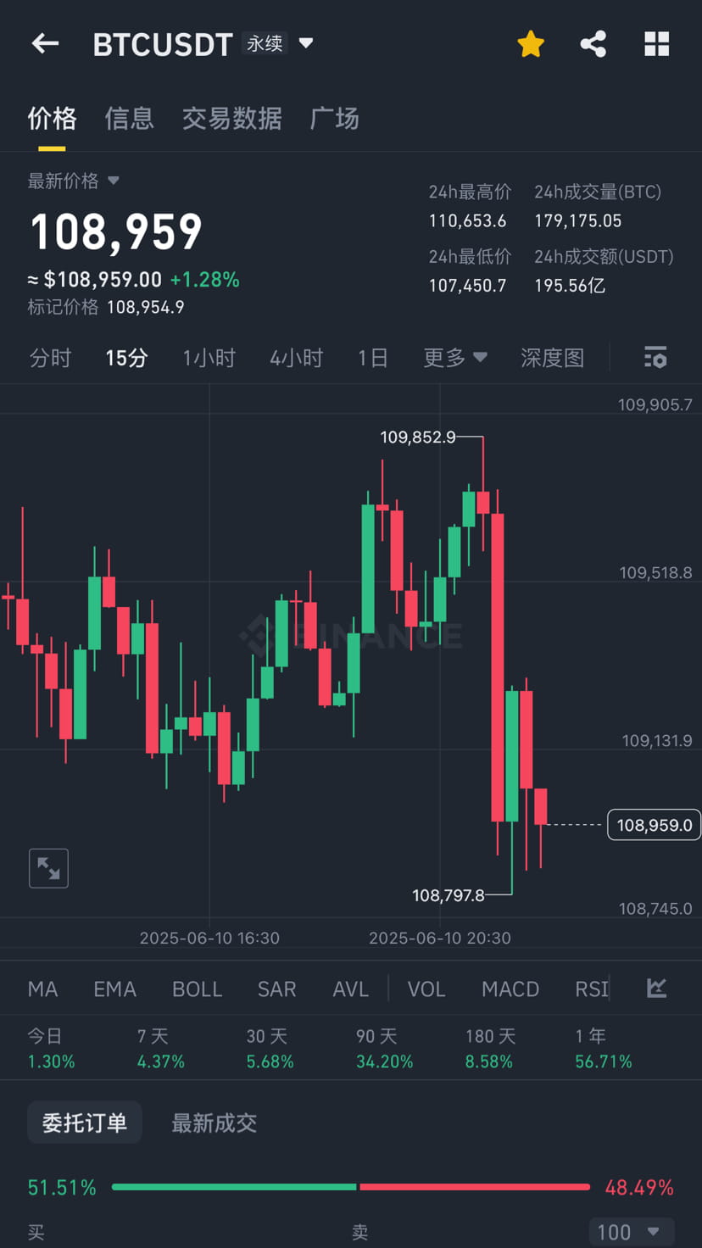Screen dimensions: 702x1248
Task: Select the 委托订单 tab
Action: 85,1123
